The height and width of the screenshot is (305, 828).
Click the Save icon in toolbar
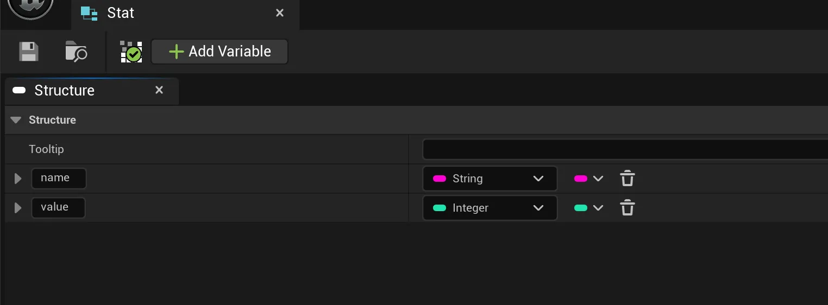point(28,52)
